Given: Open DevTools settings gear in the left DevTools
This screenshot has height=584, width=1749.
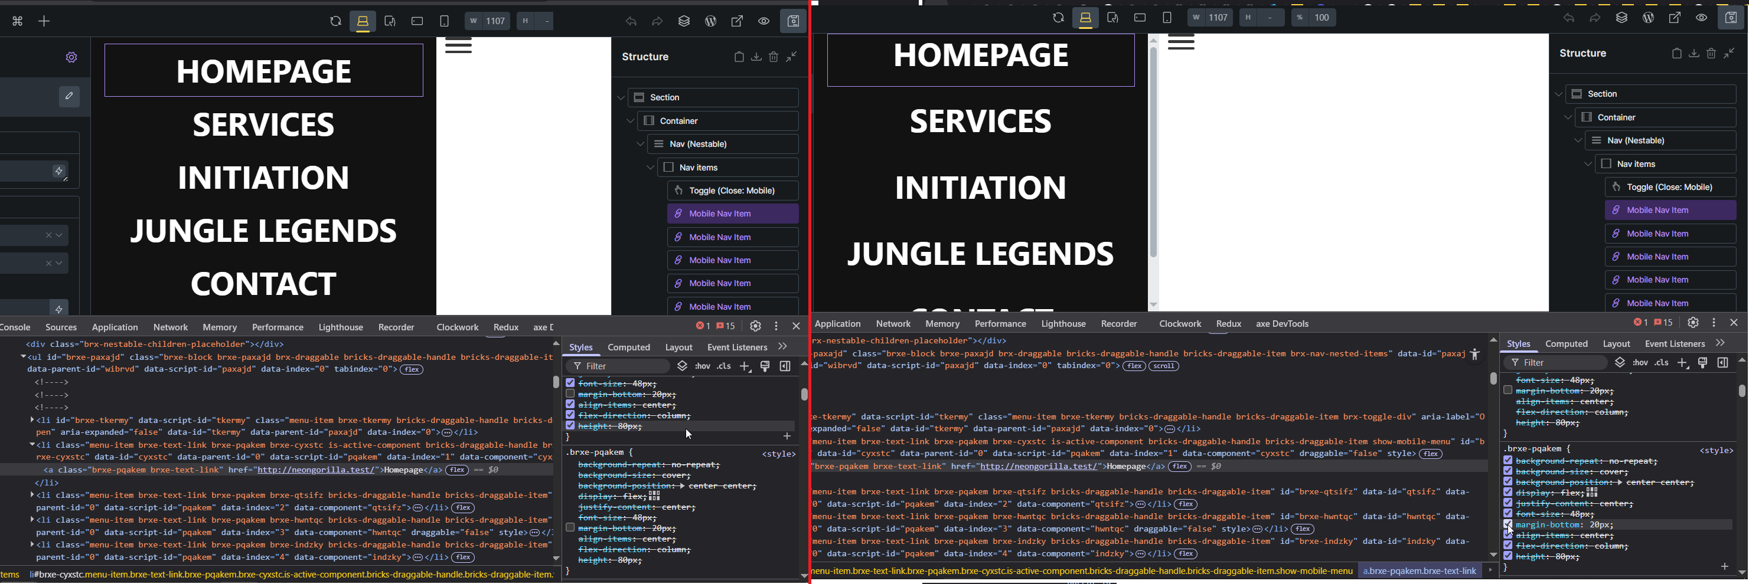Looking at the screenshot, I should [x=756, y=326].
